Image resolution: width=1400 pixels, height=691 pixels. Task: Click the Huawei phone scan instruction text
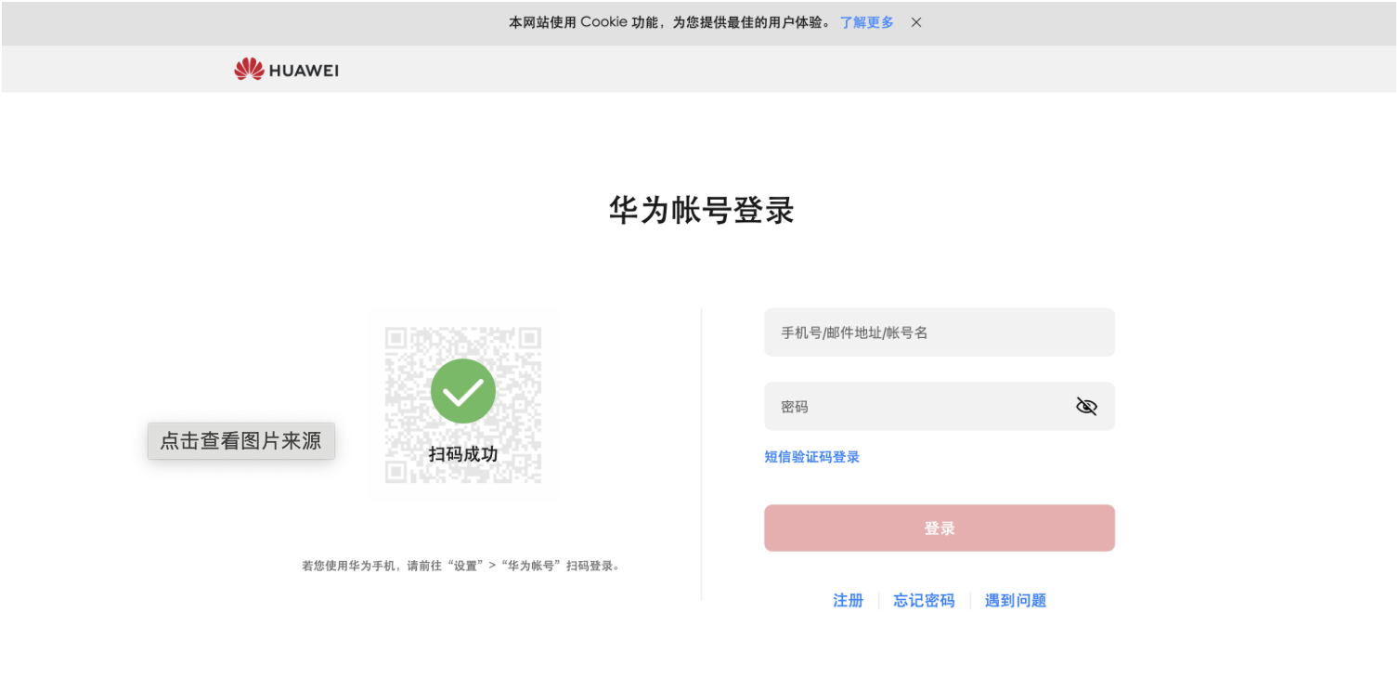pyautogui.click(x=460, y=566)
